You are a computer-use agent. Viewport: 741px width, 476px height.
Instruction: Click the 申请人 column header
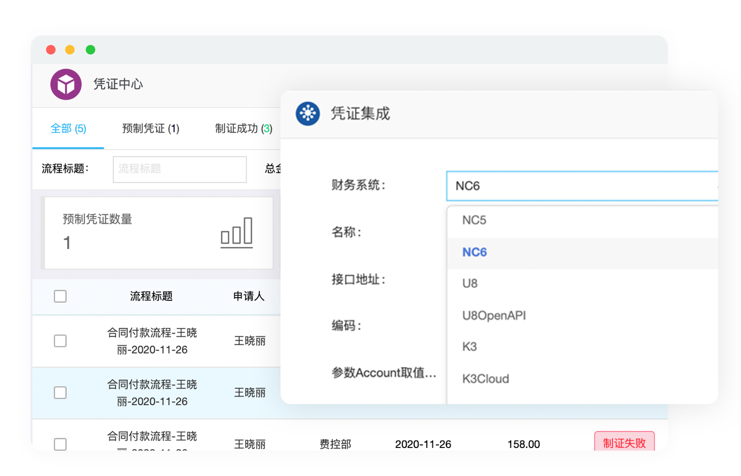click(x=249, y=296)
